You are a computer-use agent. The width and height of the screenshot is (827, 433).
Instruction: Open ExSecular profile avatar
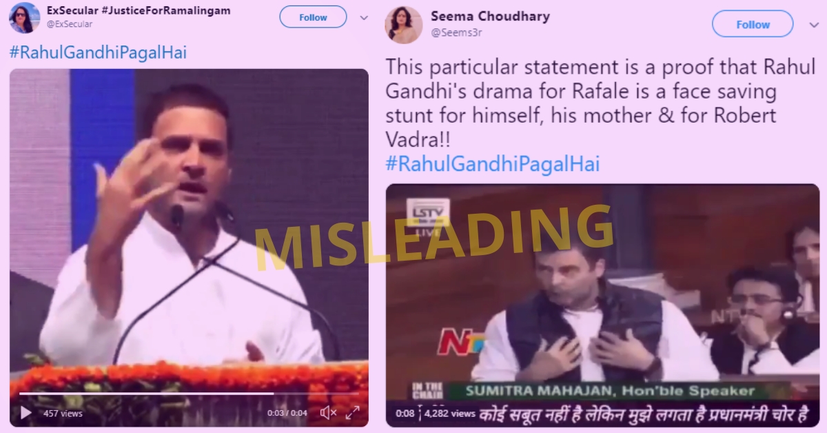pyautogui.click(x=24, y=17)
